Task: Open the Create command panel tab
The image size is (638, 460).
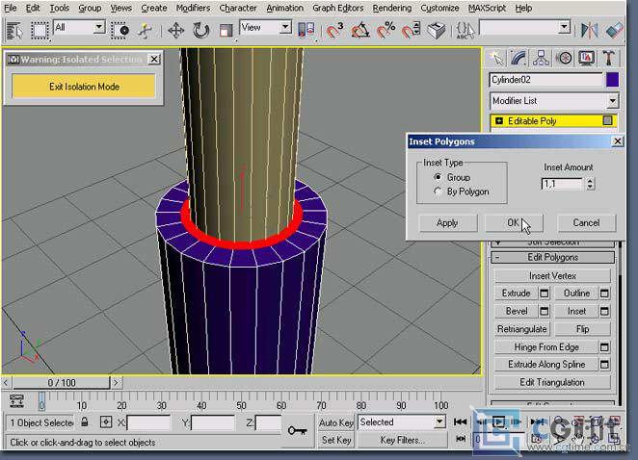Action: [496, 59]
